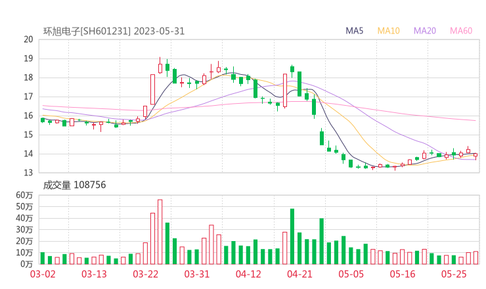
Task: Select the tallest red volume bar near 03-22
Action: click(160, 232)
